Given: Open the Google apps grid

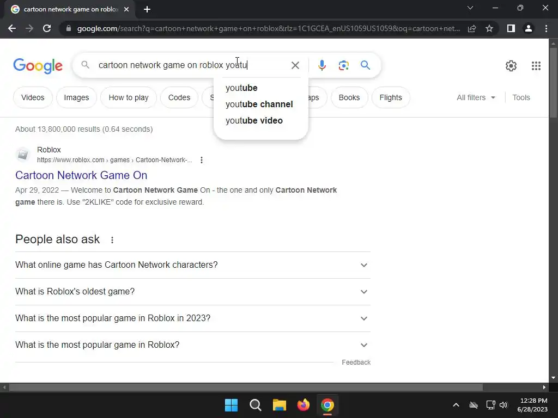Looking at the screenshot, I should (536, 66).
